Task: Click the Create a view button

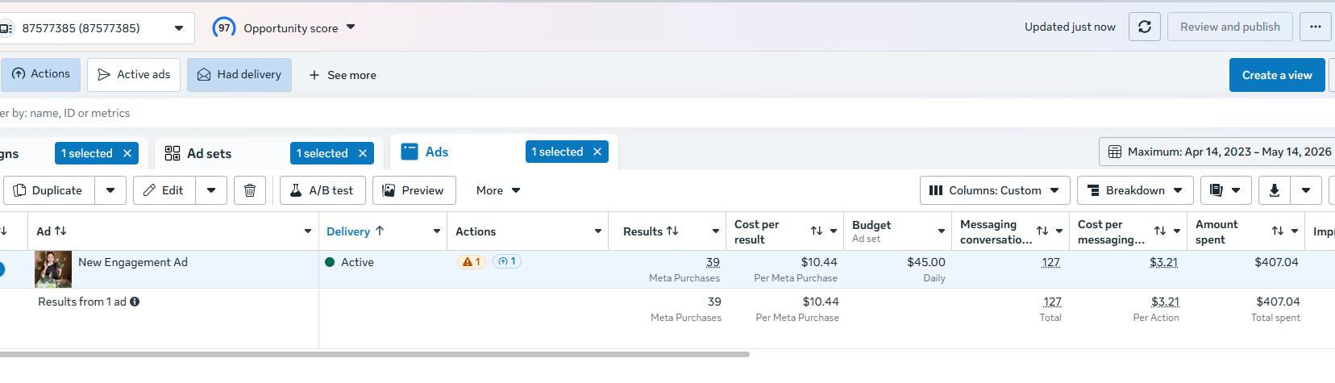Action: pyautogui.click(x=1277, y=75)
